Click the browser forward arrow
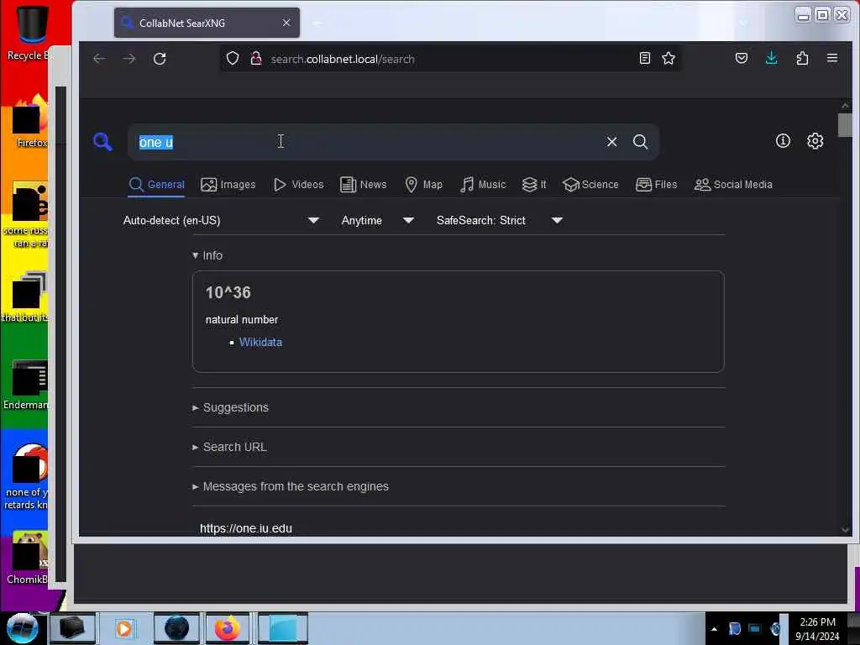Image resolution: width=860 pixels, height=645 pixels. pyautogui.click(x=129, y=59)
